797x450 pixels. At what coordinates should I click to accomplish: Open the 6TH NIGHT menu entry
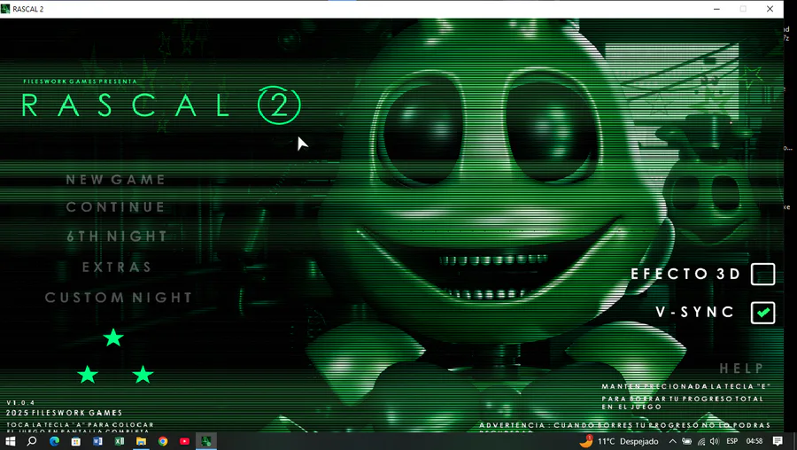click(117, 237)
